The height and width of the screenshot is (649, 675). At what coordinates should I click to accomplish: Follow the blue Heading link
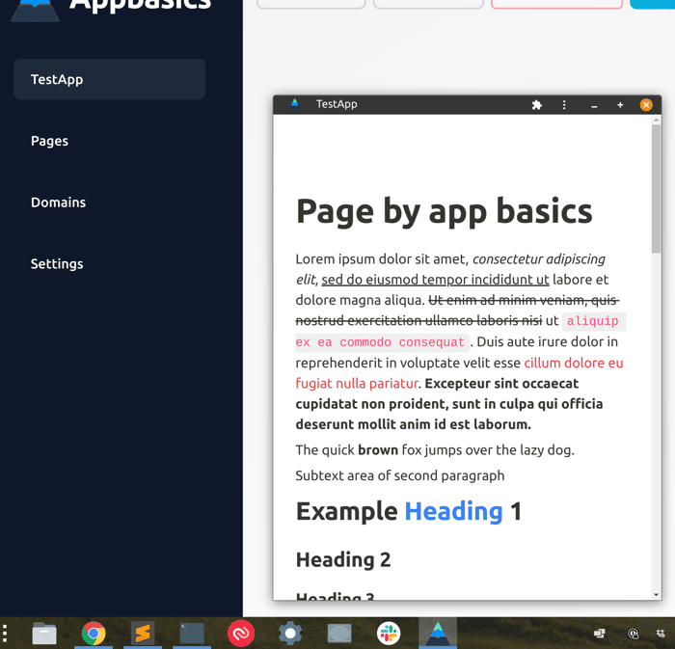pos(453,511)
